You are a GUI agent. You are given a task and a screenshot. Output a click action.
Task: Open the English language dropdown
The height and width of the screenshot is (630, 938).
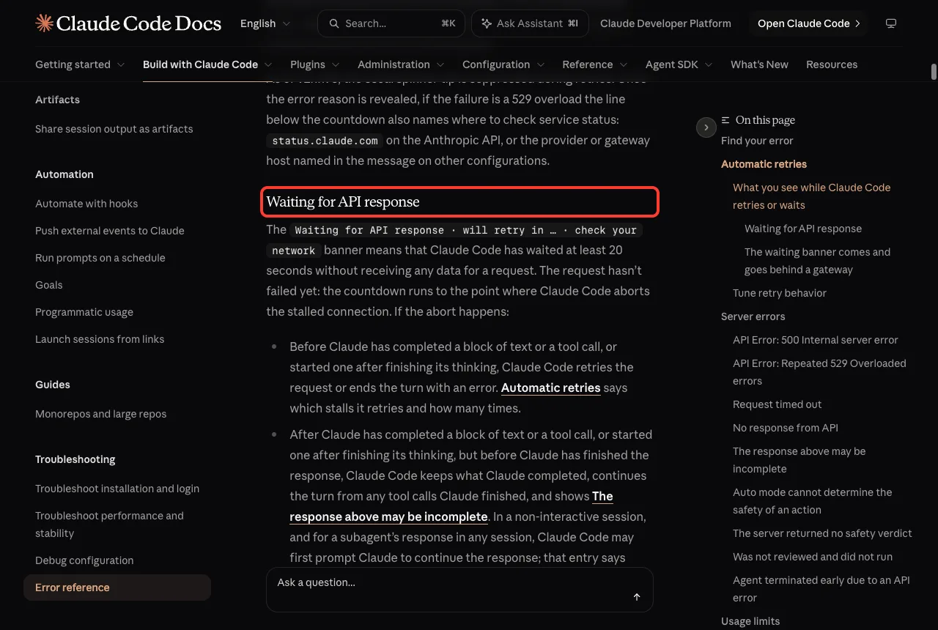[x=265, y=23]
